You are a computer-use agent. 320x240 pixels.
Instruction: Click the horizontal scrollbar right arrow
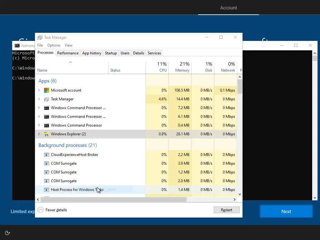(235, 199)
